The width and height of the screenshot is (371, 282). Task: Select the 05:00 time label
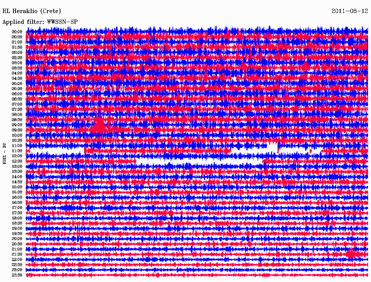coord(17,84)
